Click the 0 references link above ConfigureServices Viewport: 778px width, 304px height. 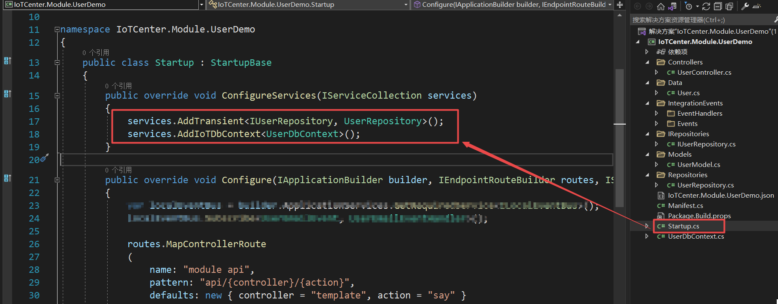pos(118,86)
